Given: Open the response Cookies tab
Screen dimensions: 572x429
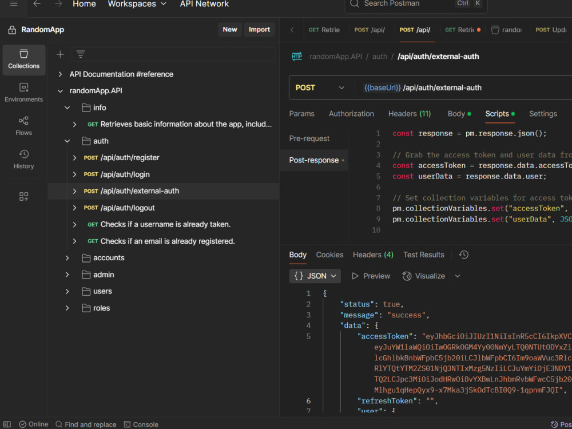Looking at the screenshot, I should pyautogui.click(x=329, y=255).
